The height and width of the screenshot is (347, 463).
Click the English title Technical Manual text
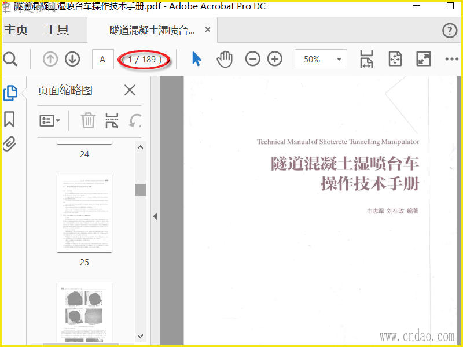[338, 142]
